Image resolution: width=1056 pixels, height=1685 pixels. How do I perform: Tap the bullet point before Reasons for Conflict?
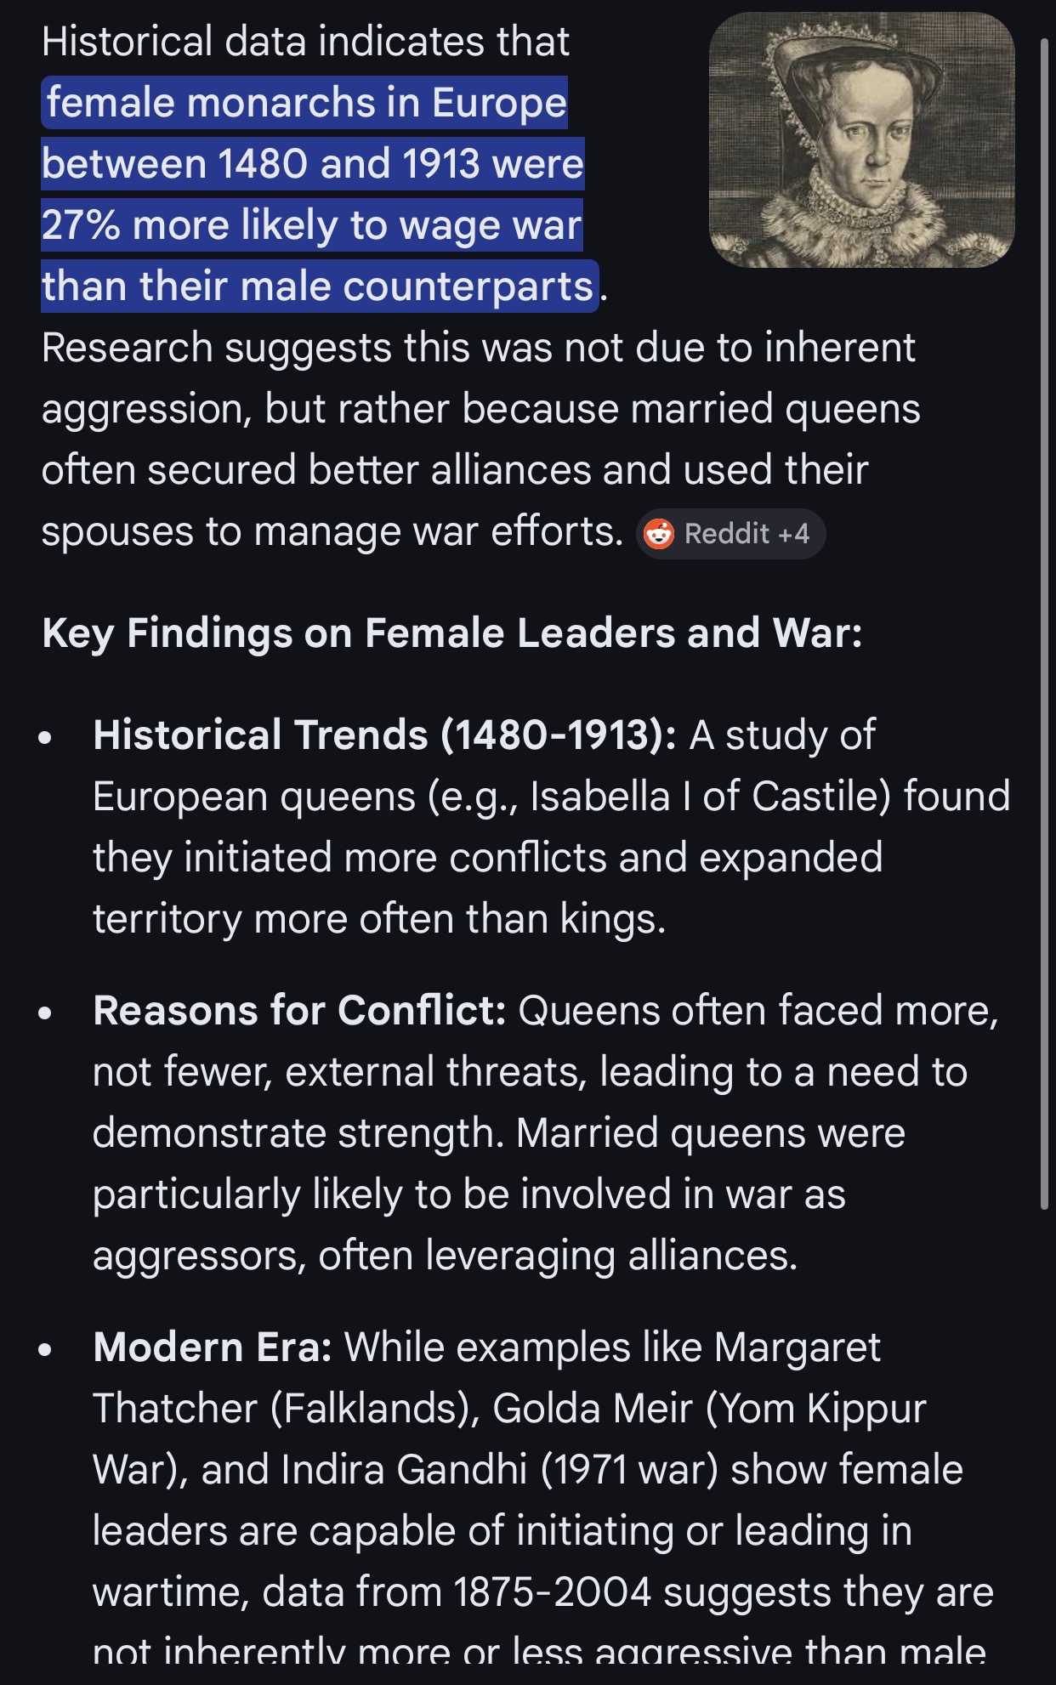[46, 1013]
